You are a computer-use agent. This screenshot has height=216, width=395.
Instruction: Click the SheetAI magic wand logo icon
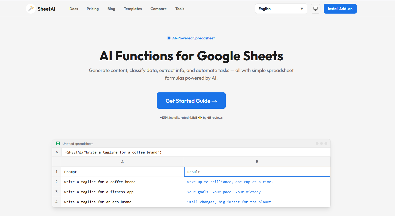(x=31, y=9)
